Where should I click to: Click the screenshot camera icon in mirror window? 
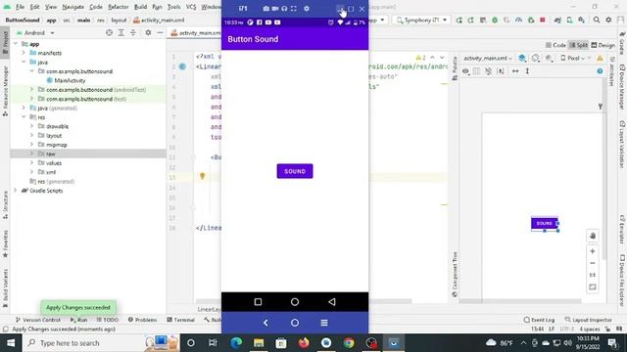click(266, 9)
